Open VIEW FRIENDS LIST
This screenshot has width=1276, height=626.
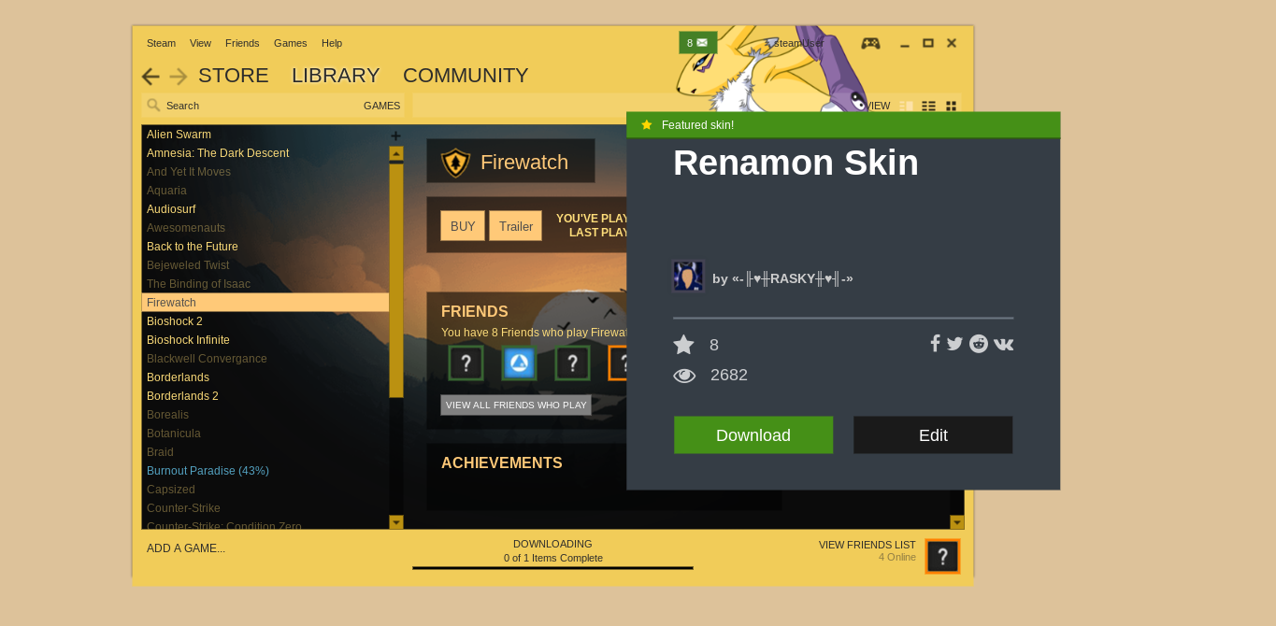click(867, 545)
